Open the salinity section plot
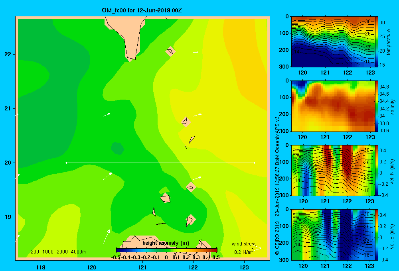 tap(333, 106)
